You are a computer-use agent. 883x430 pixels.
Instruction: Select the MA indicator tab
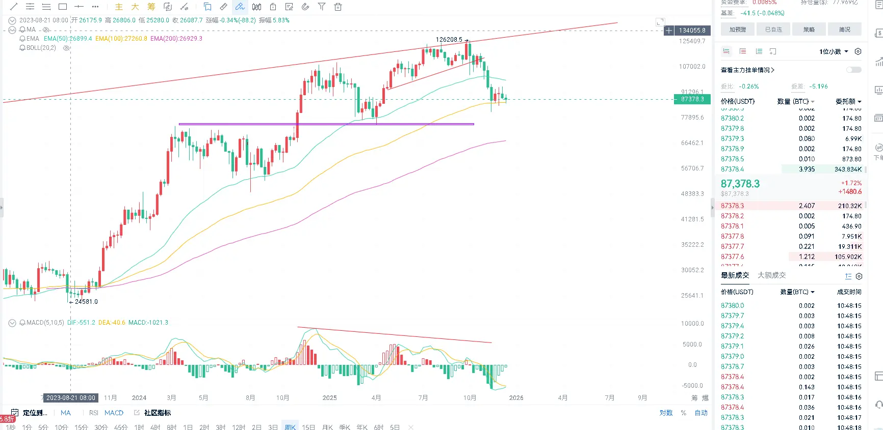click(x=66, y=413)
